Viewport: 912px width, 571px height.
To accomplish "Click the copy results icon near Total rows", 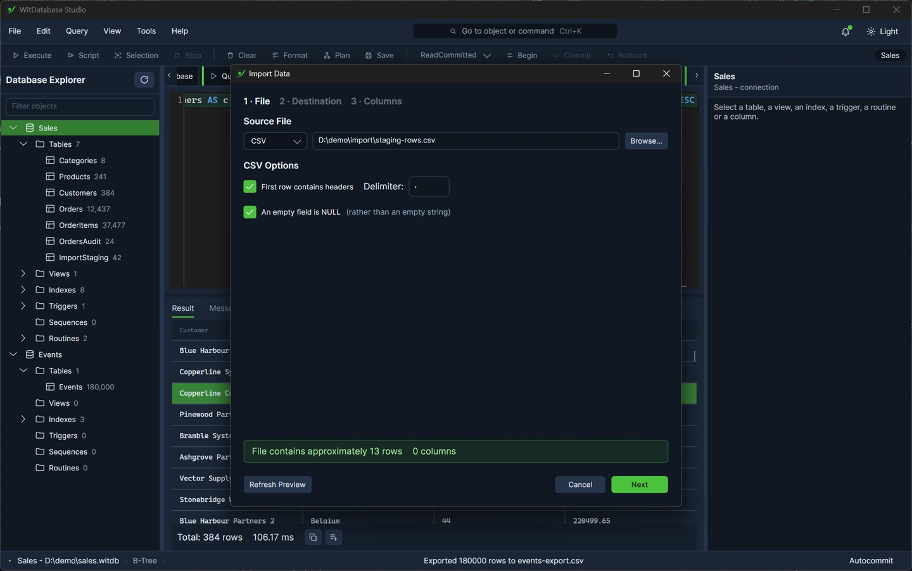I will [x=313, y=537].
